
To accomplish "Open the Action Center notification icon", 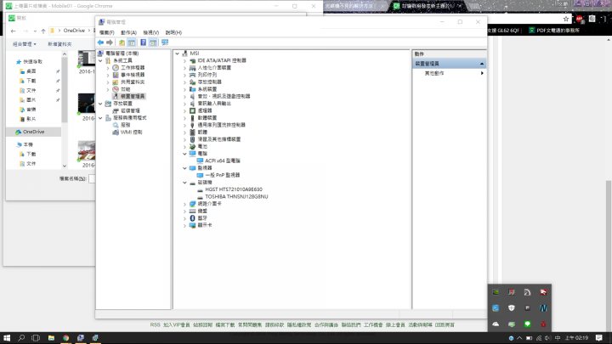I will (x=598, y=338).
